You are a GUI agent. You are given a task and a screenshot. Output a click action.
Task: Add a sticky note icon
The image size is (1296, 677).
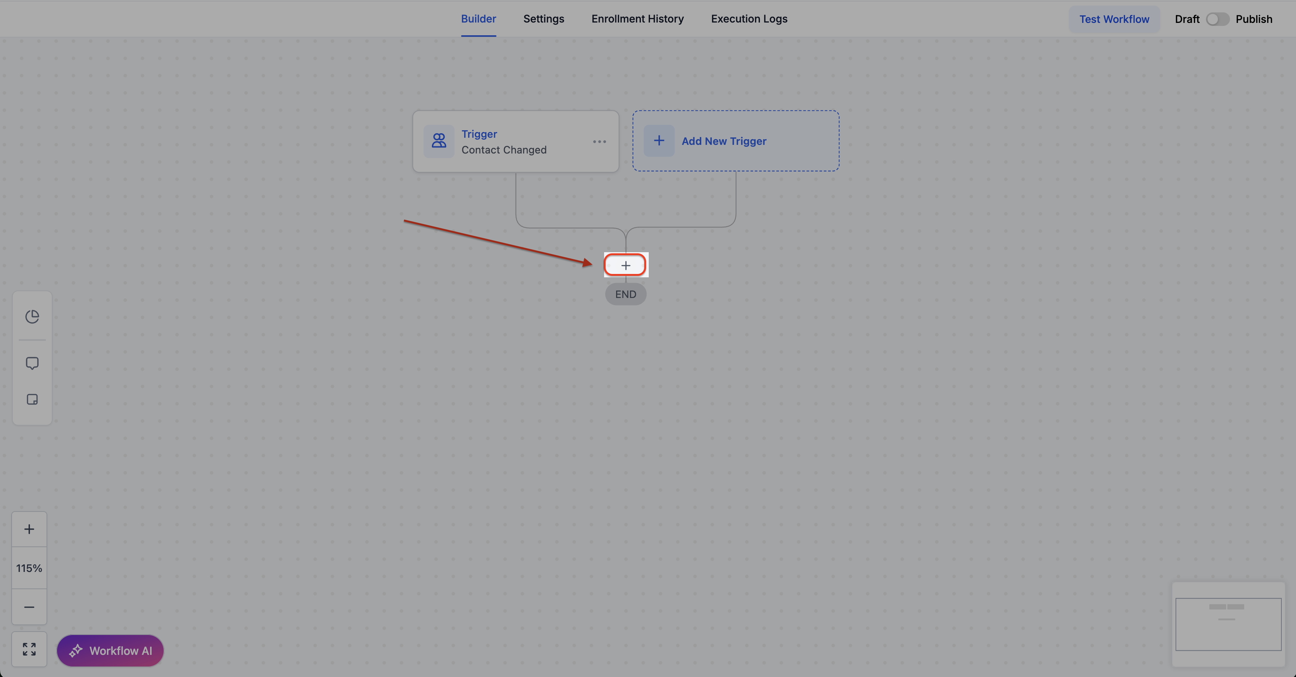[32, 400]
